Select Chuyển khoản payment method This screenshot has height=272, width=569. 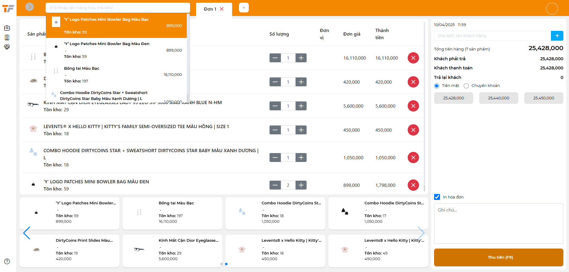(x=466, y=86)
